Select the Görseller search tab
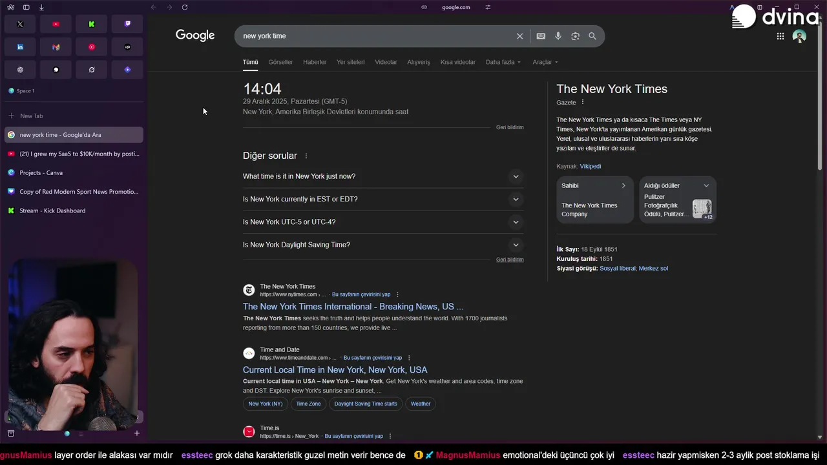Screen dimensions: 827x465 280,62
